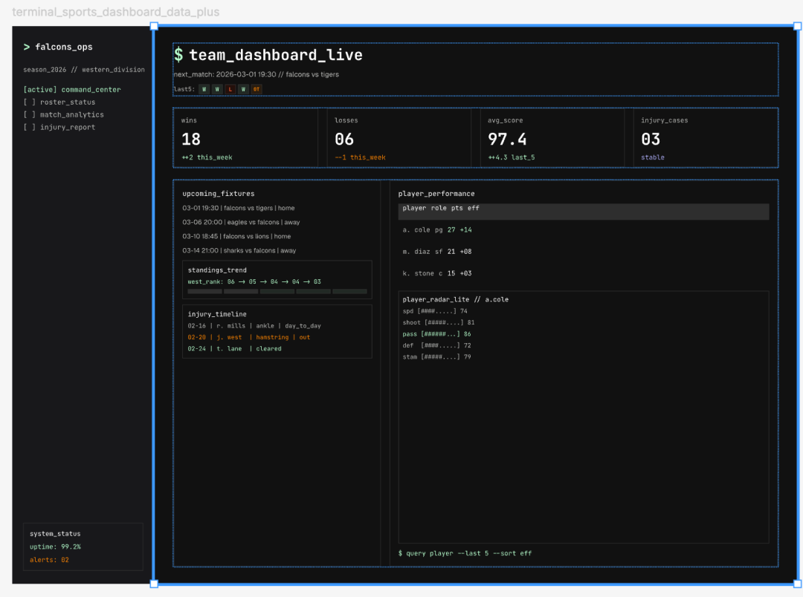Click the top-right selection handle of the frame

pyautogui.click(x=799, y=26)
